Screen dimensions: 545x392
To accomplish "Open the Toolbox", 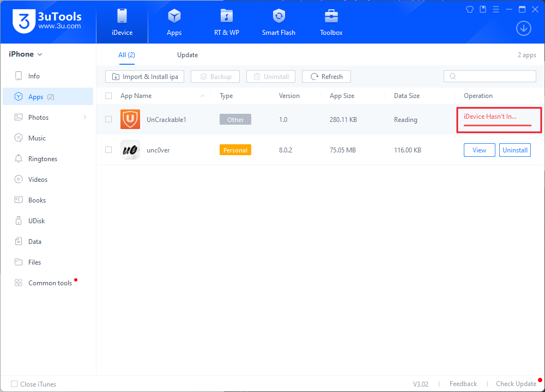I will [x=331, y=22].
